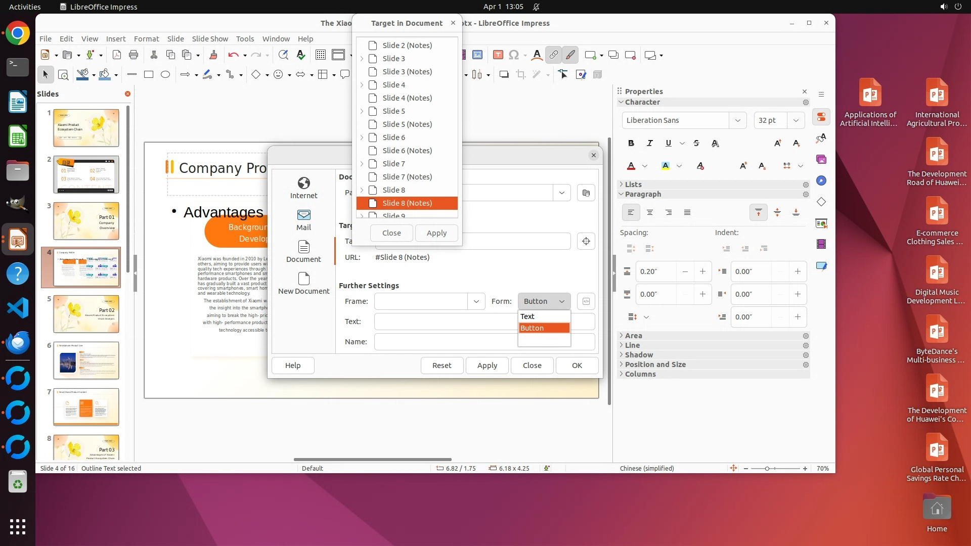Toggle justified paragraph alignment
The image size is (971, 546).
[x=687, y=212]
